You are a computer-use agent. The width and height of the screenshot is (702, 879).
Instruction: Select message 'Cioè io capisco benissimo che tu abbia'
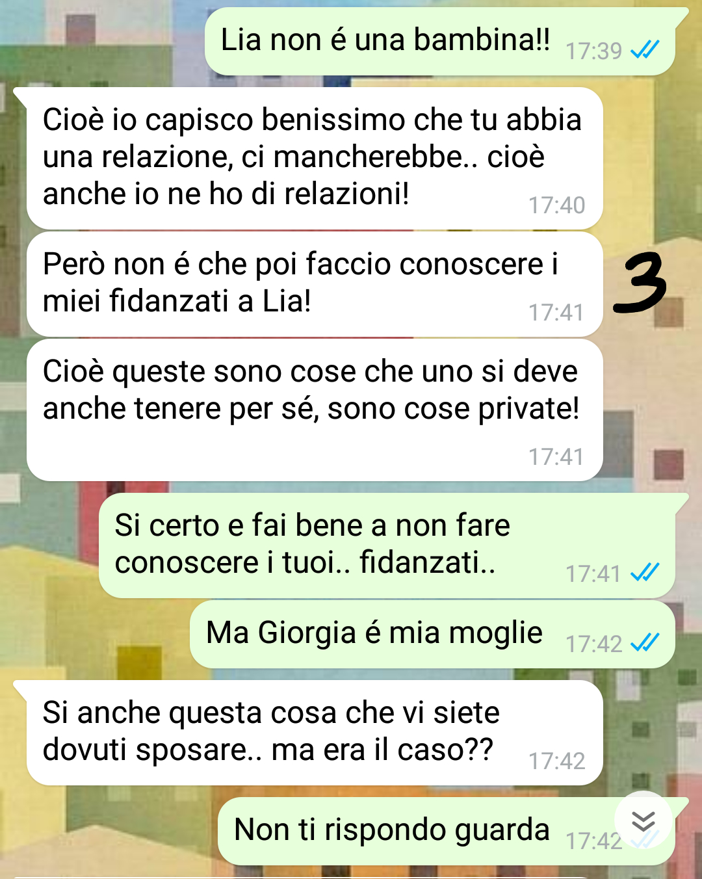click(315, 158)
